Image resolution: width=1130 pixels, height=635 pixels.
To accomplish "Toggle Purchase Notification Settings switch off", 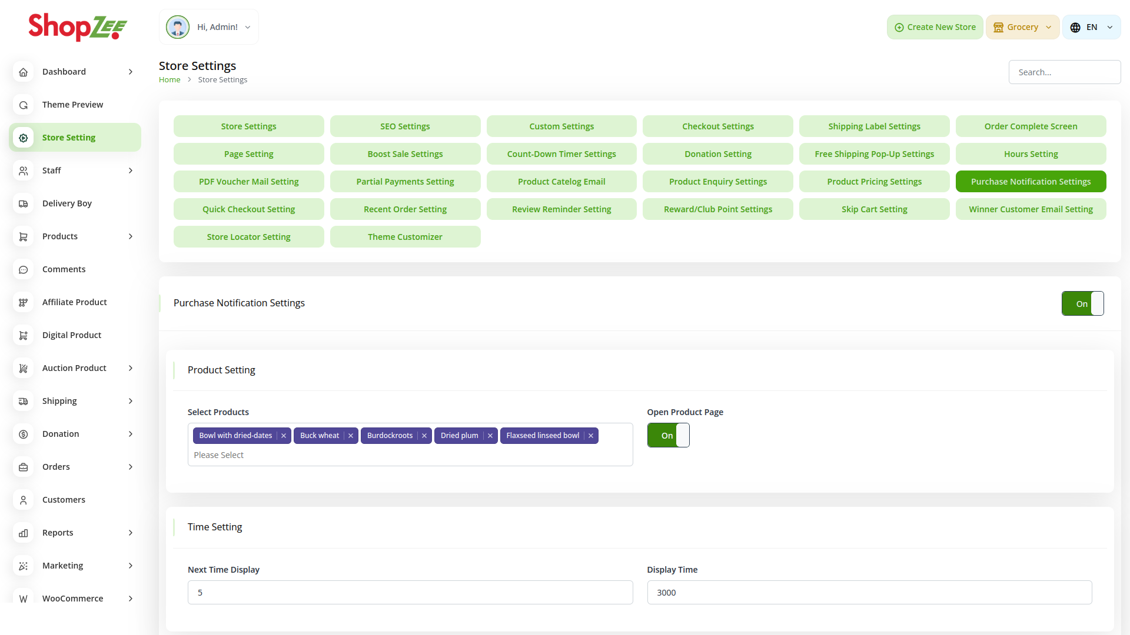I will [x=1082, y=303].
